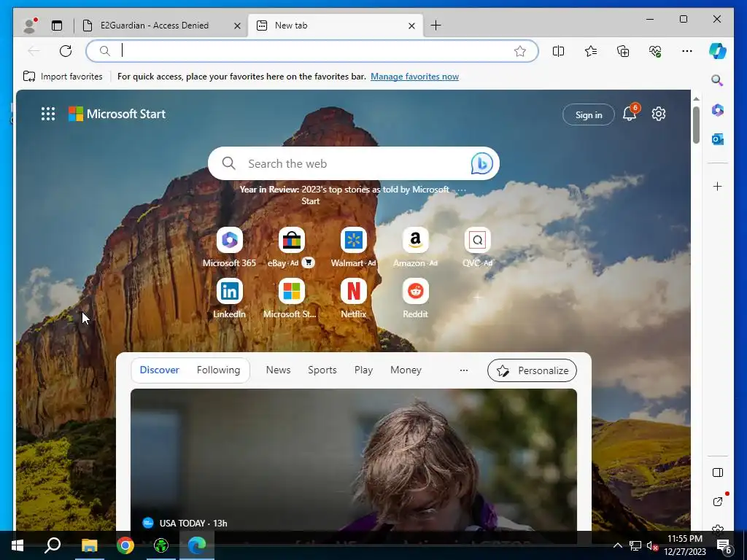Expand more feed categories ellipsis
Screen dimensions: 747x560
click(x=463, y=370)
